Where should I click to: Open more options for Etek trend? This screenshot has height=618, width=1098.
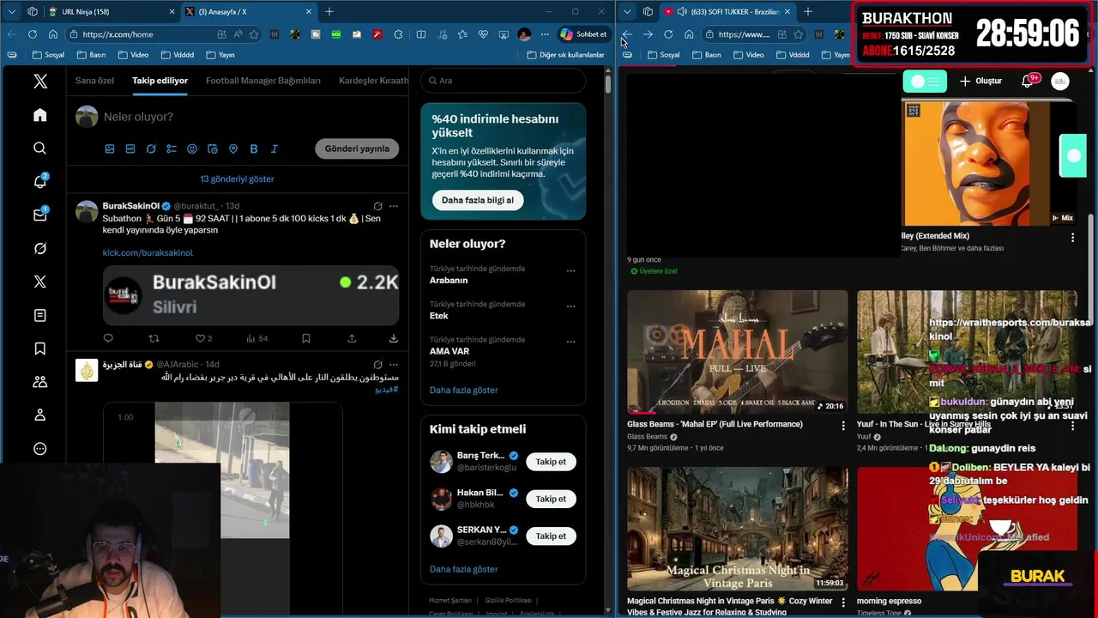coord(570,306)
